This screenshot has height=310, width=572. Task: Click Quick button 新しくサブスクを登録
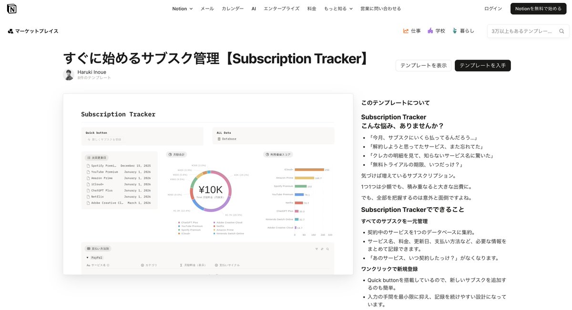[104, 139]
